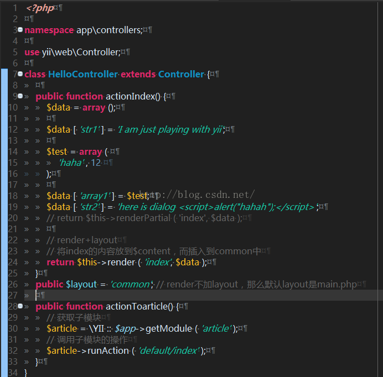
Task: Click the 'index' string on line 24
Action: [x=158, y=263]
